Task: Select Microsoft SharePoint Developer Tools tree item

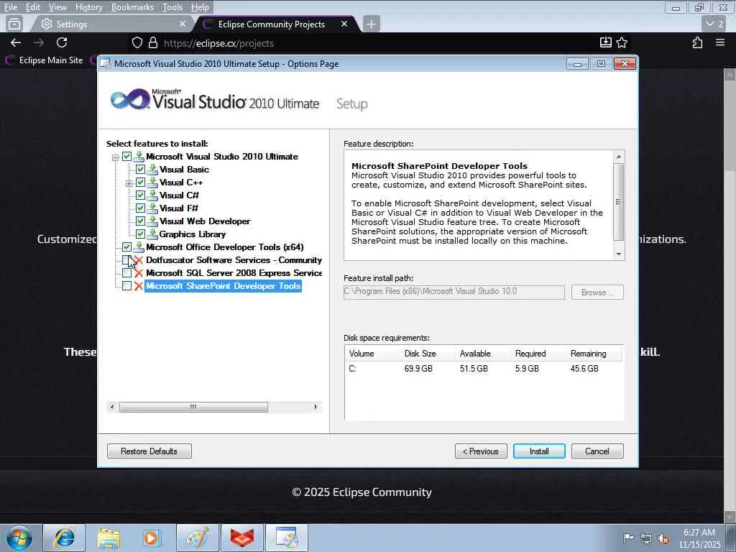Action: coord(223,286)
